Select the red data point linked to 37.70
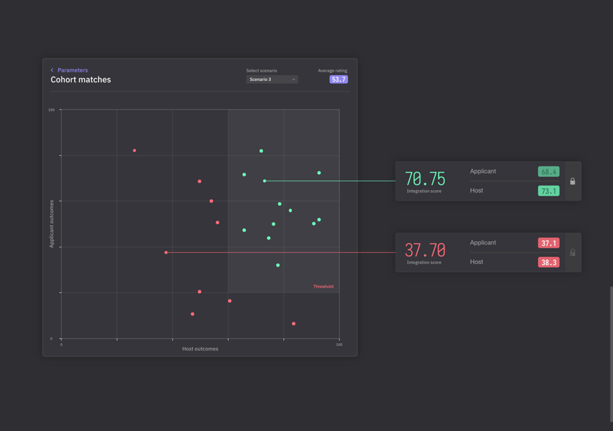 click(x=166, y=253)
